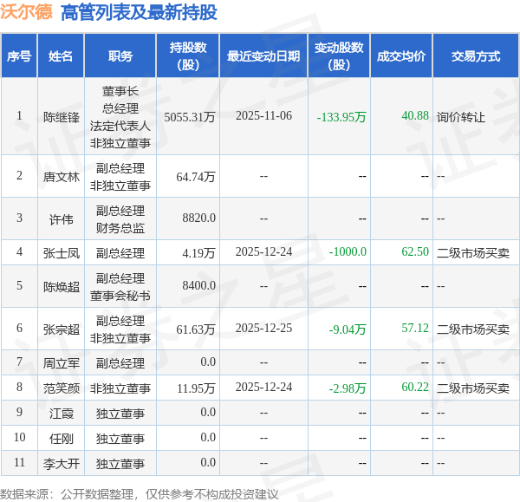Screen dimensions: 520x502
Task: Click share change -133.95万
Action: coord(341,117)
